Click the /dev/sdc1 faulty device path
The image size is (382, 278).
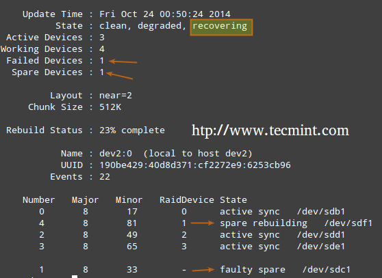(x=327, y=270)
